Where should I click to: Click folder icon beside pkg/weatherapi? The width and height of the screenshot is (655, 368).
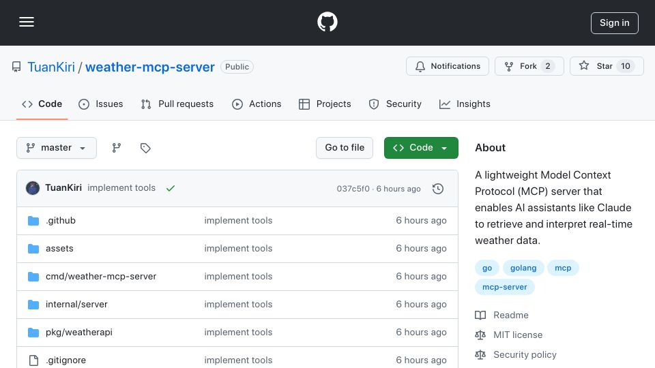33,333
